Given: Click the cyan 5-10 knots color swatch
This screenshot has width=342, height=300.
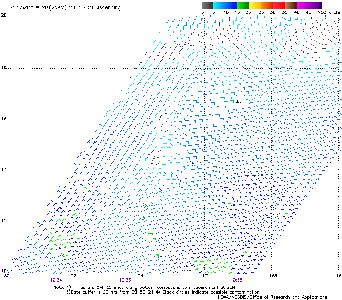Looking at the screenshot, I should point(219,6).
